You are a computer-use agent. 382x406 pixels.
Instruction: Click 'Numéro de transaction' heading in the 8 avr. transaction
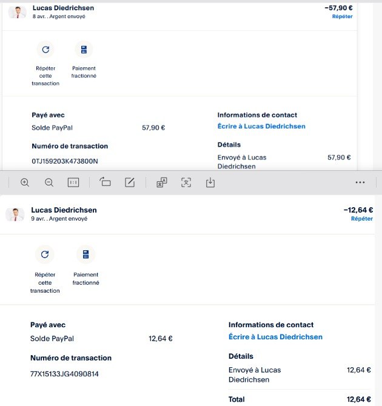[x=70, y=146]
